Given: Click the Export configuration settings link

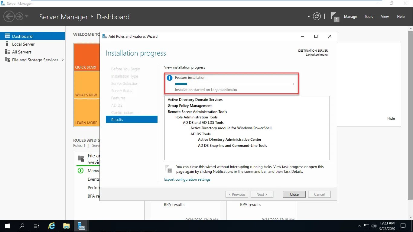Looking at the screenshot, I should 187,179.
